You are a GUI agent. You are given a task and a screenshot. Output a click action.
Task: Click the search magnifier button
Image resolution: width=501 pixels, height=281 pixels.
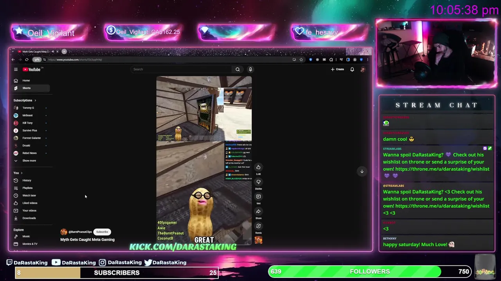pos(238,69)
